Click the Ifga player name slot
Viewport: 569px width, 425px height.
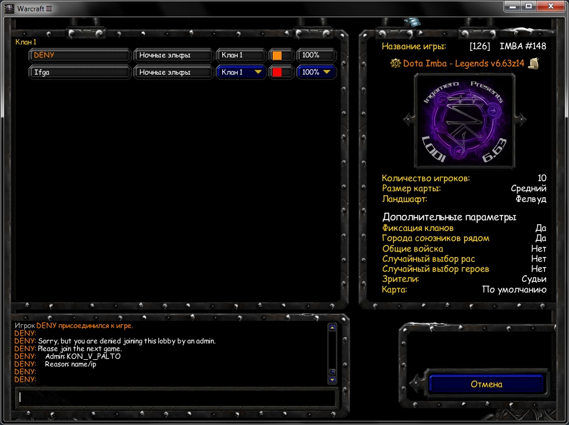pyautogui.click(x=80, y=72)
